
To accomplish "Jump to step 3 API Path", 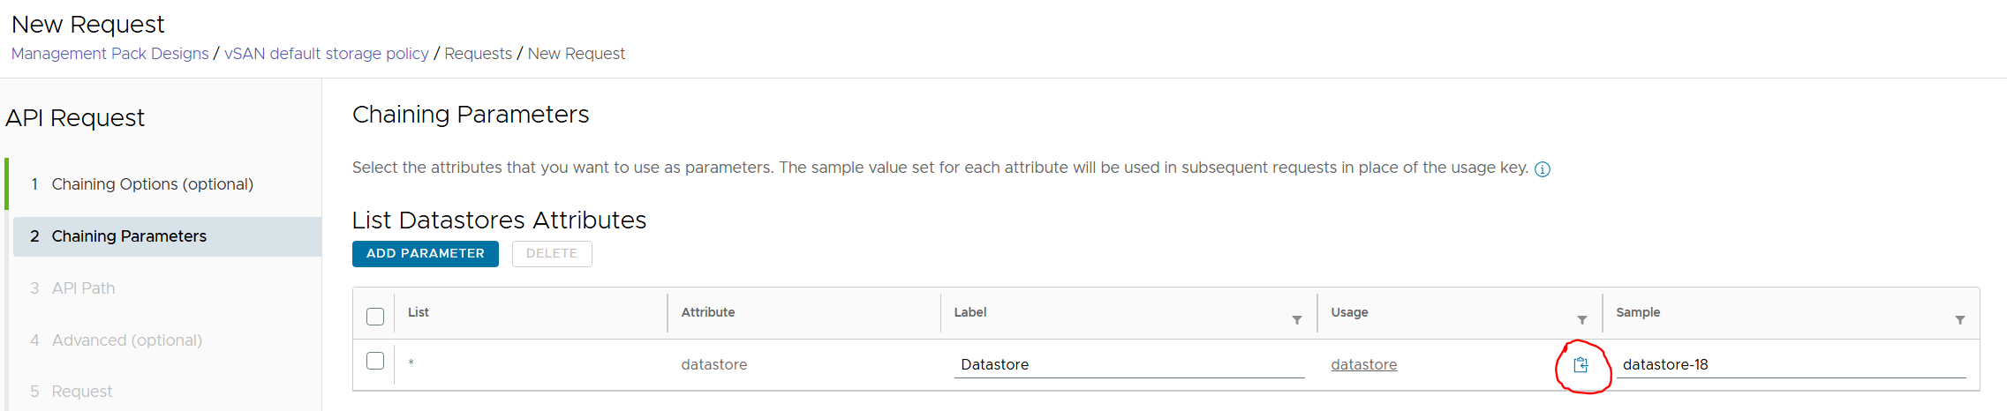I will click(x=83, y=288).
